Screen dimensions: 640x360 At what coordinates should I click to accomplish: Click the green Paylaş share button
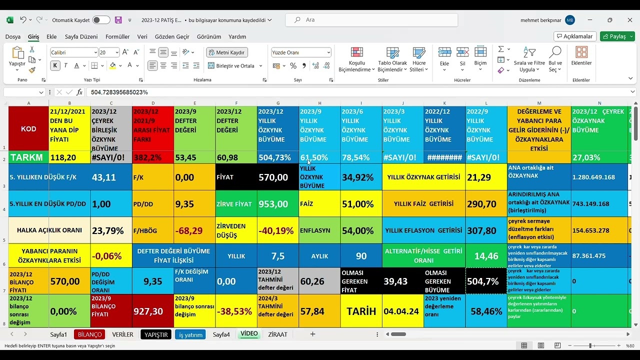point(617,36)
